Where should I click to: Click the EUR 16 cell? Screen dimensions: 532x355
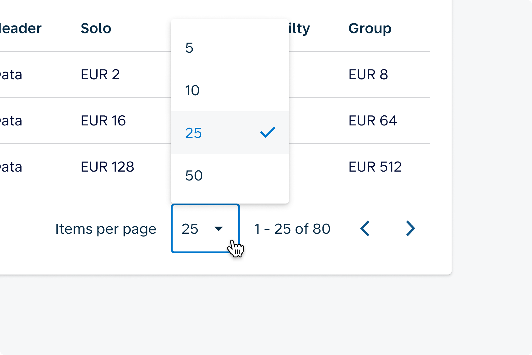(x=103, y=121)
